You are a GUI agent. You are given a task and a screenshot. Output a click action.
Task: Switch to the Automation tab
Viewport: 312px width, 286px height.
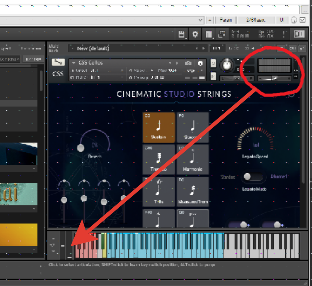coord(31,48)
